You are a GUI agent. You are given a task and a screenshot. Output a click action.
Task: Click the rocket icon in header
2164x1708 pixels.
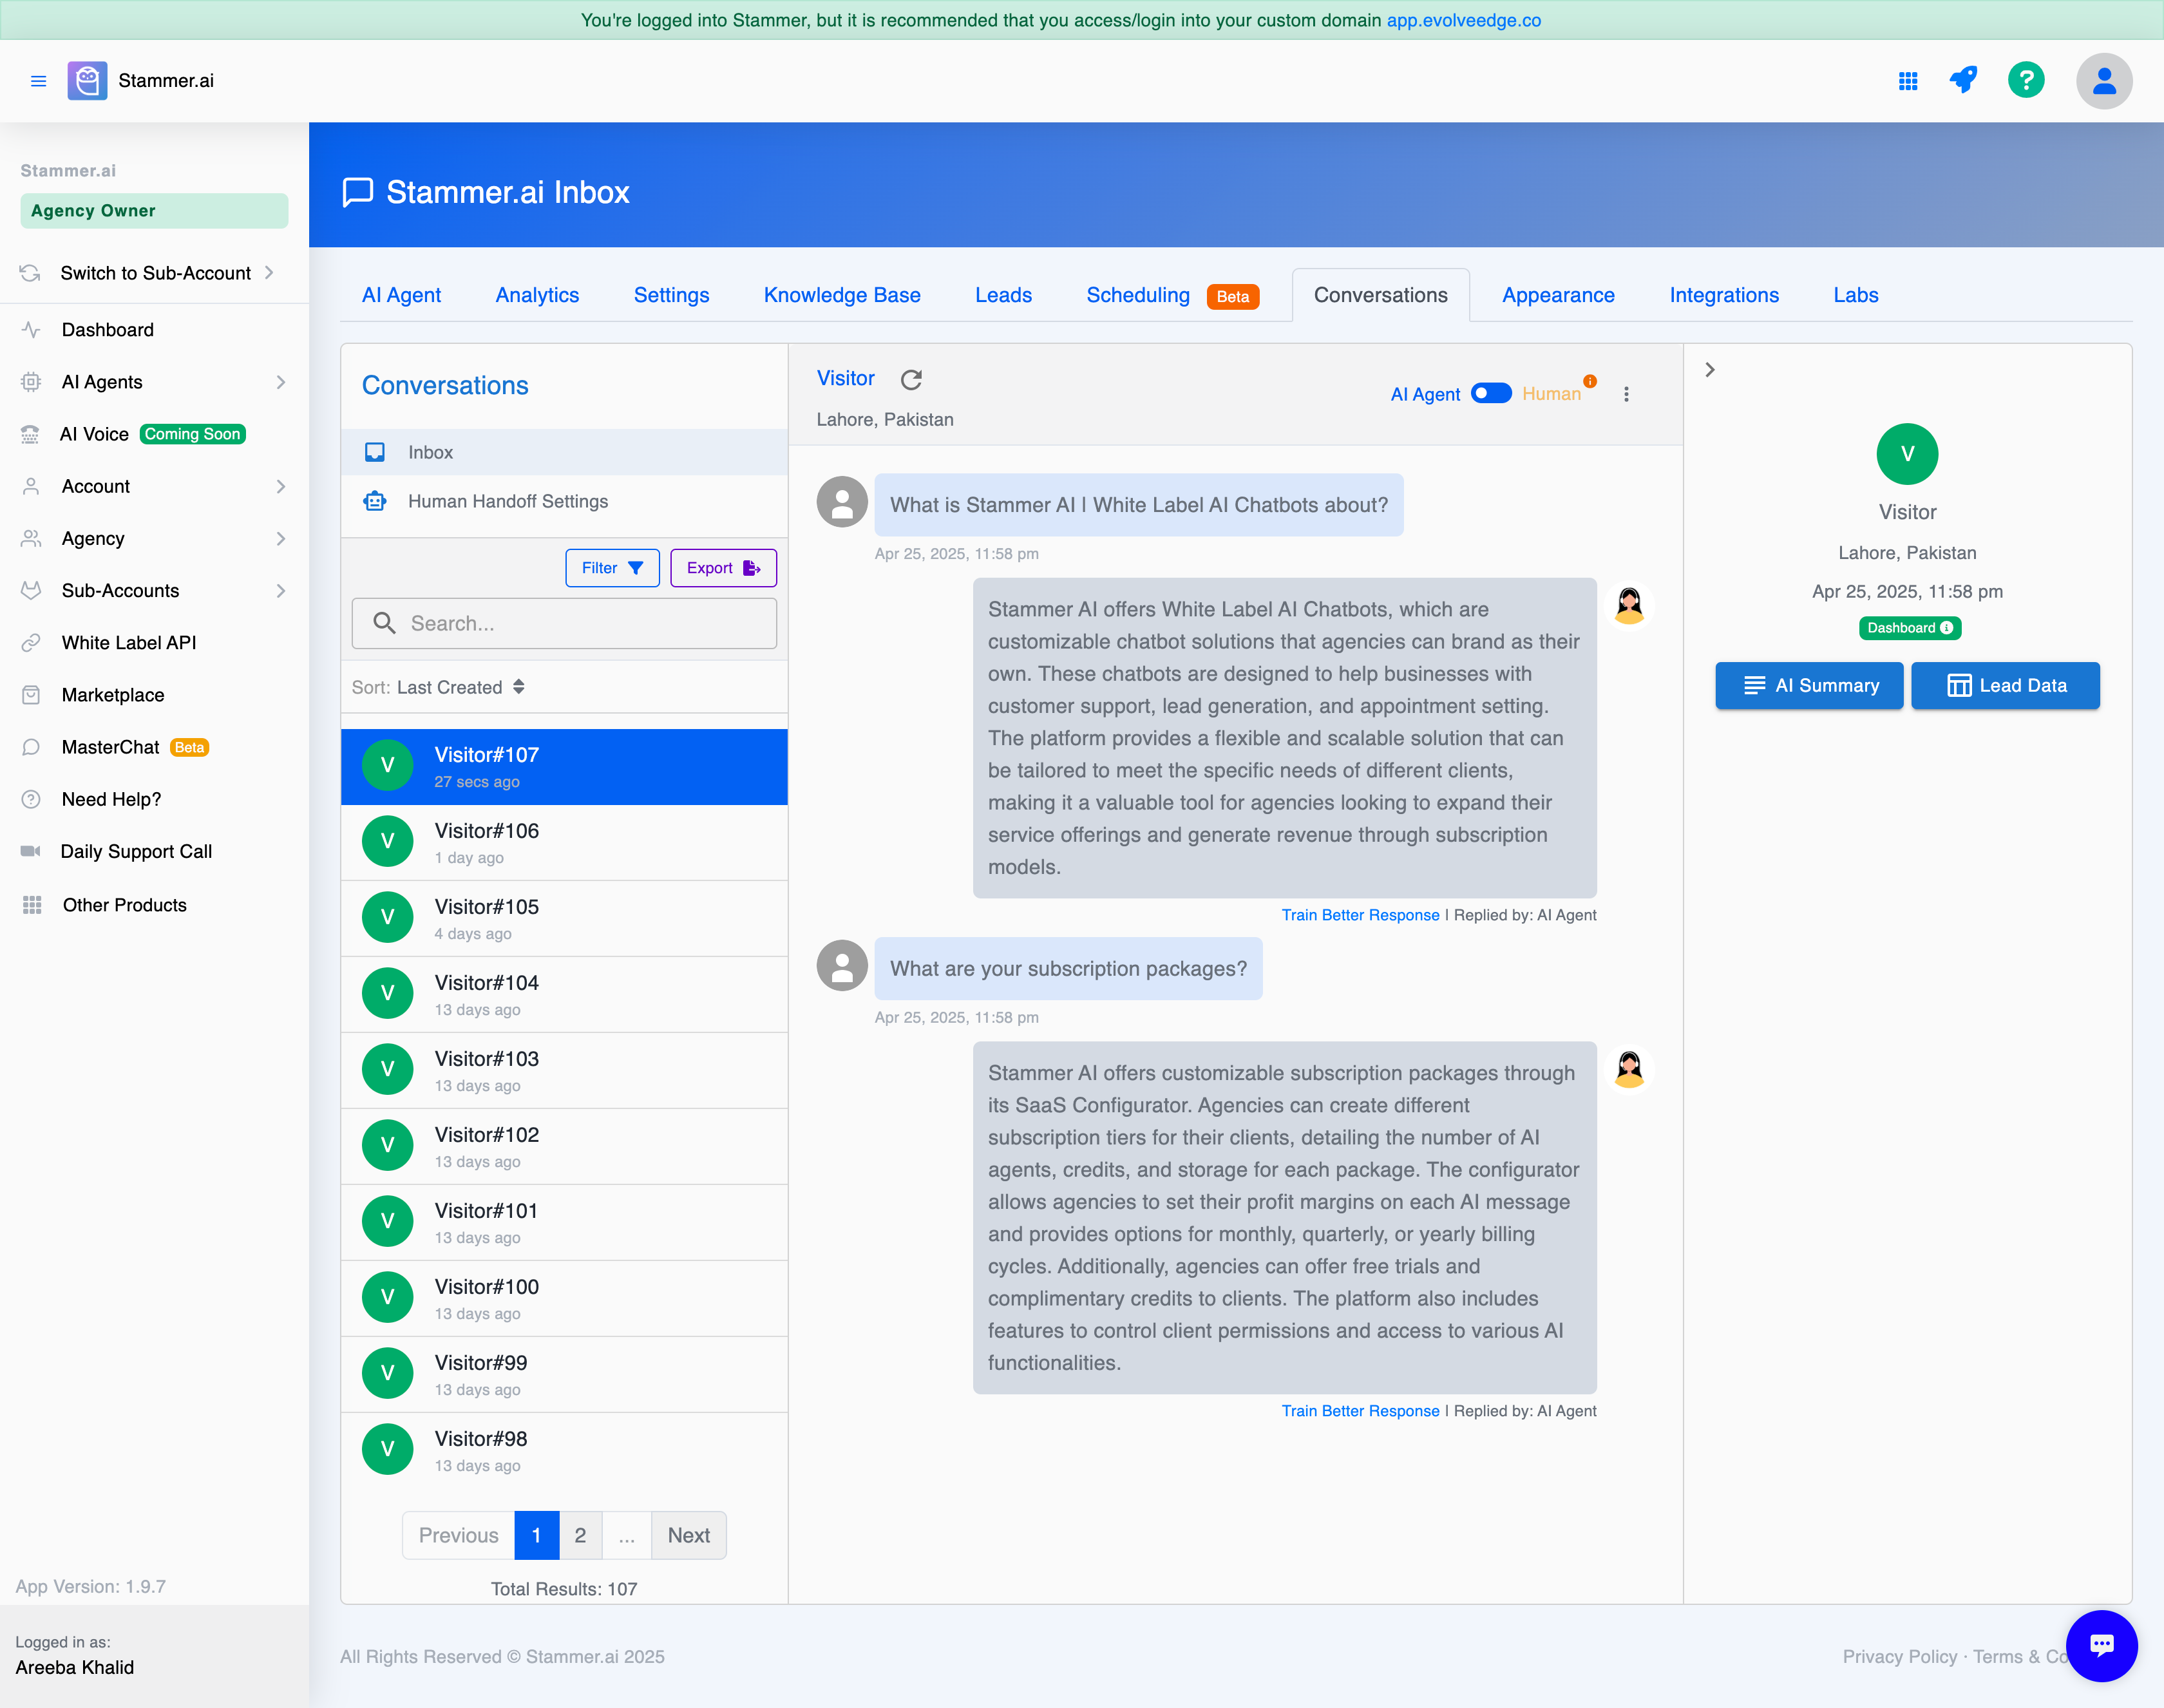coord(1964,80)
